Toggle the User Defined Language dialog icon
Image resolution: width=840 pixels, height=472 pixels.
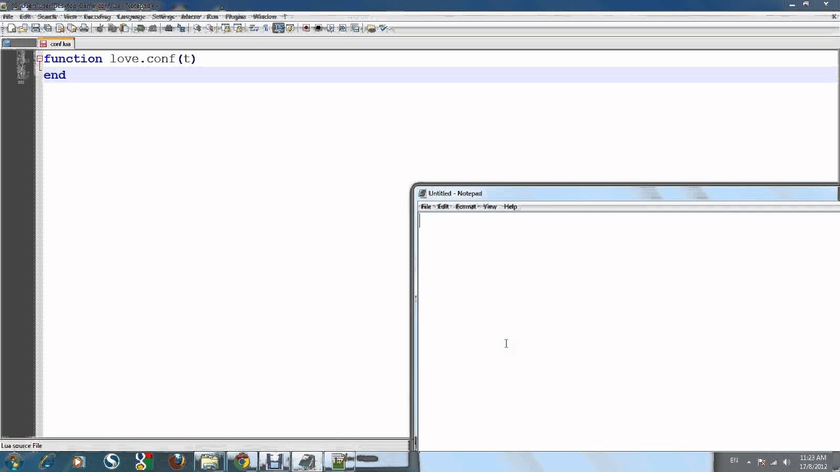[x=289, y=28]
